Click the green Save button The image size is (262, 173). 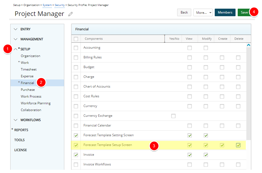click(x=244, y=12)
